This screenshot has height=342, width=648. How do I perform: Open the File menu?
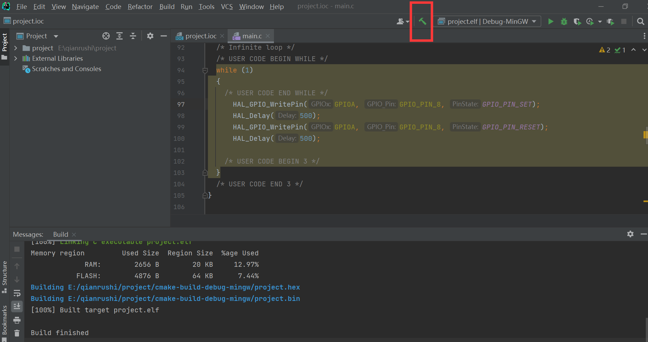pos(21,7)
